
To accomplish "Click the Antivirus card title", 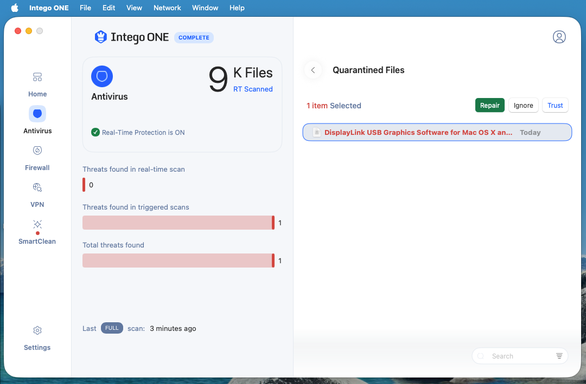I will (110, 96).
